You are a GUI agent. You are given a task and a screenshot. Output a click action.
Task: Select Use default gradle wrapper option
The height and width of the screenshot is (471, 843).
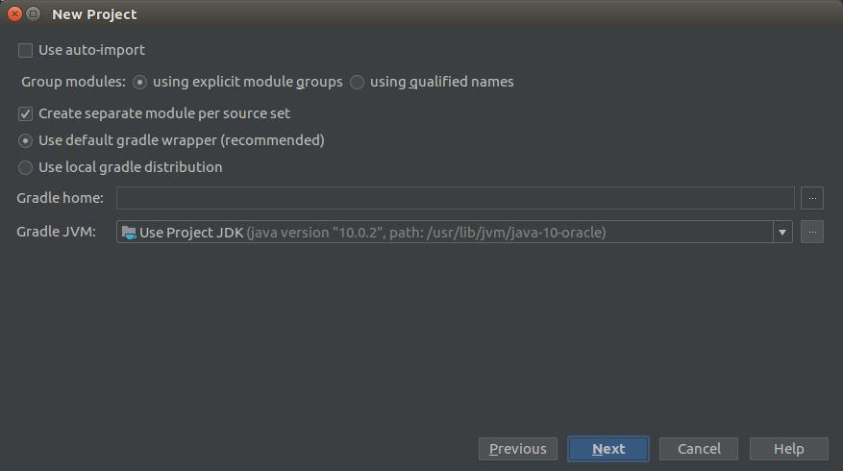click(25, 141)
